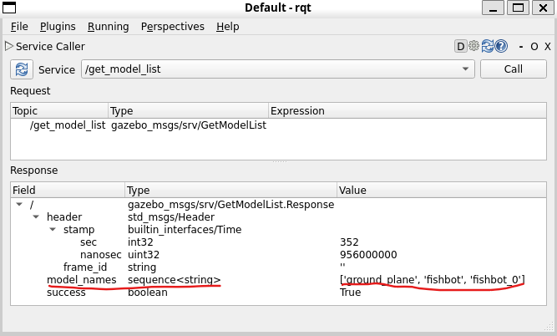Image resolution: width=557 pixels, height=336 pixels.
Task: Collapse the stamp tree node
Action: tap(53, 229)
